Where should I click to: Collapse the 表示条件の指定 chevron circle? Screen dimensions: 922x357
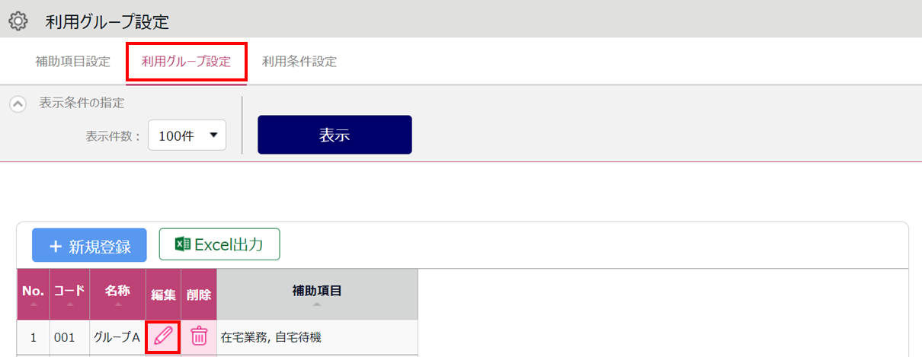pos(18,104)
